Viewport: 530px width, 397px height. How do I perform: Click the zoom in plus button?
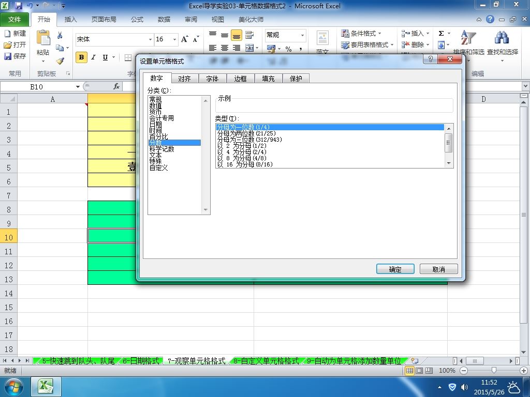[524, 371]
